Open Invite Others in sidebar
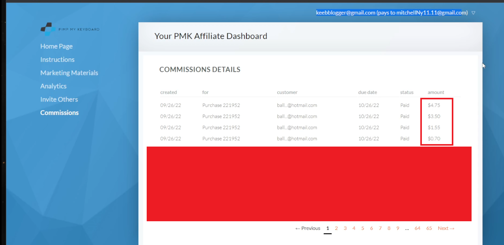Screen dimensions: 504x245 click(x=59, y=99)
